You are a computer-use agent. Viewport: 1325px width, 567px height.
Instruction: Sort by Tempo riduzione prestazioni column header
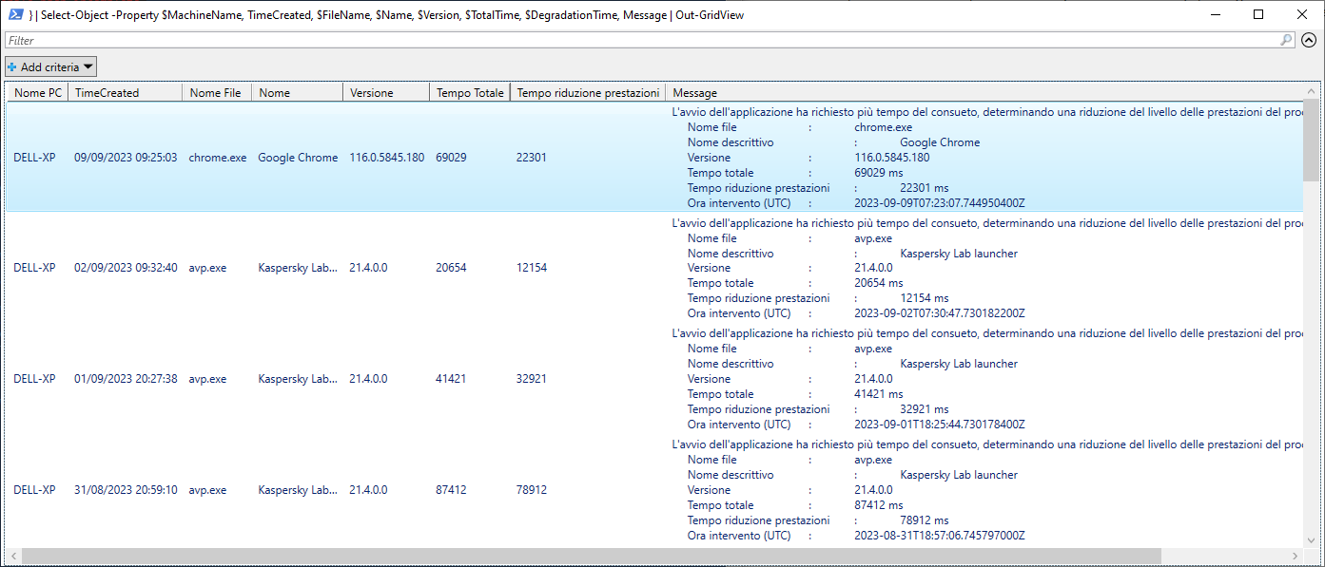pos(588,93)
